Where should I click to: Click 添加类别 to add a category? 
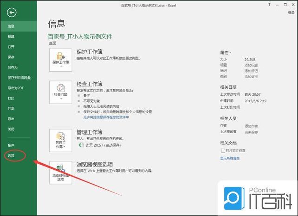(251, 77)
